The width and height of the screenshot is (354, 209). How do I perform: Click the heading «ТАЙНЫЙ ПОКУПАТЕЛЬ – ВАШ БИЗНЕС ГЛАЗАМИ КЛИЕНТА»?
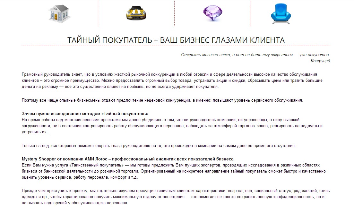[x=176, y=40]
